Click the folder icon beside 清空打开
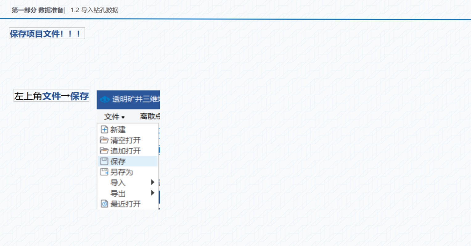 click(104, 140)
